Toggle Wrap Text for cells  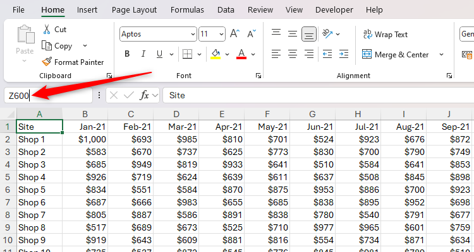pyautogui.click(x=385, y=35)
